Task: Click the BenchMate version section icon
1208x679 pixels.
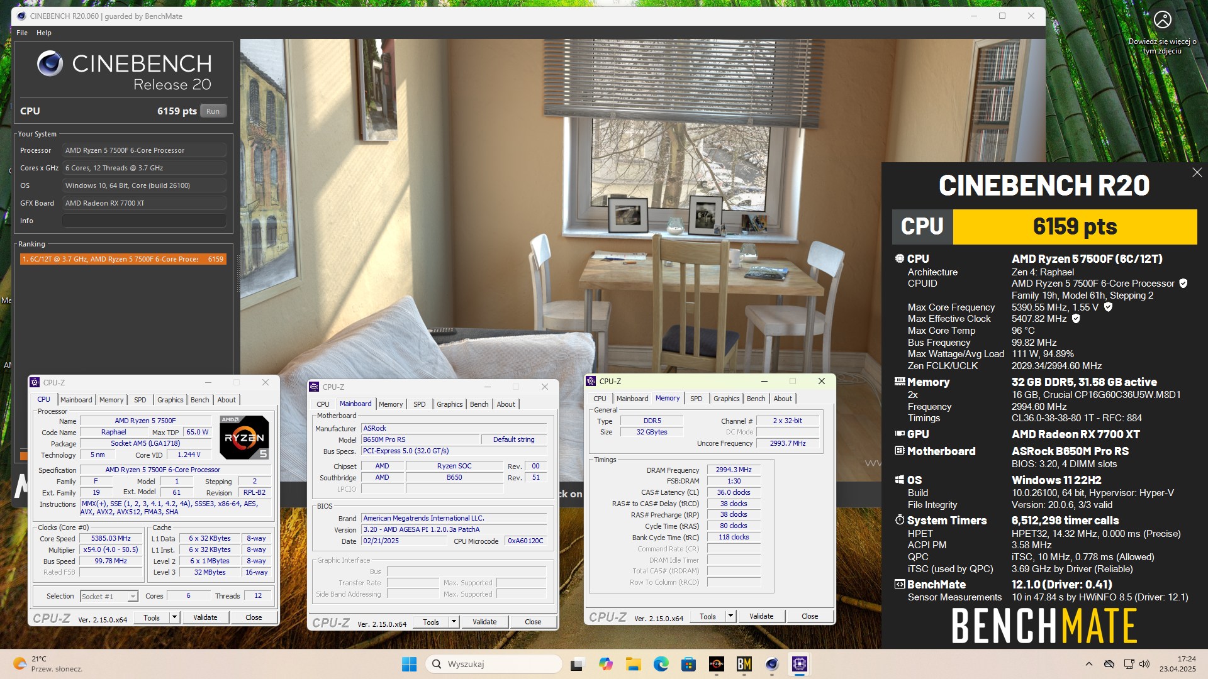Action: (x=900, y=584)
